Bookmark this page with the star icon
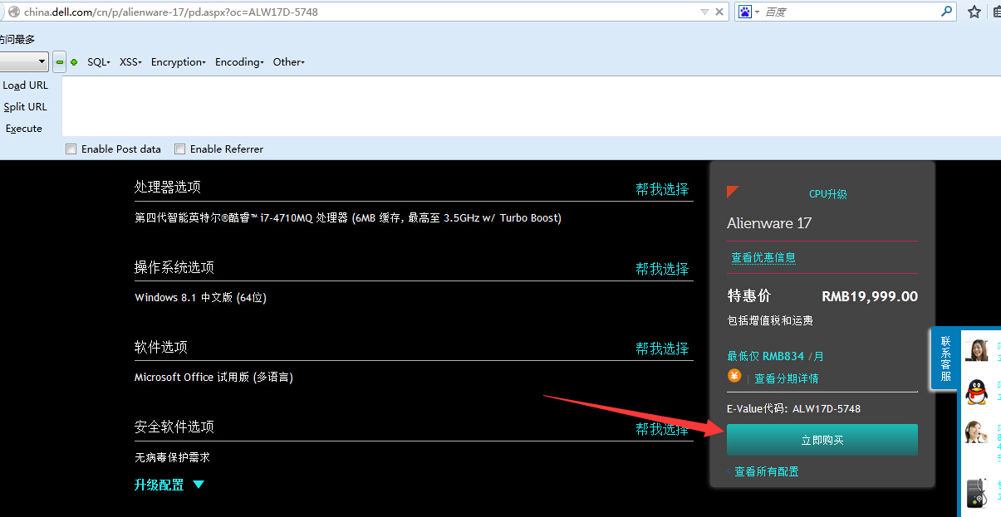The width and height of the screenshot is (1001, 517). tap(974, 12)
